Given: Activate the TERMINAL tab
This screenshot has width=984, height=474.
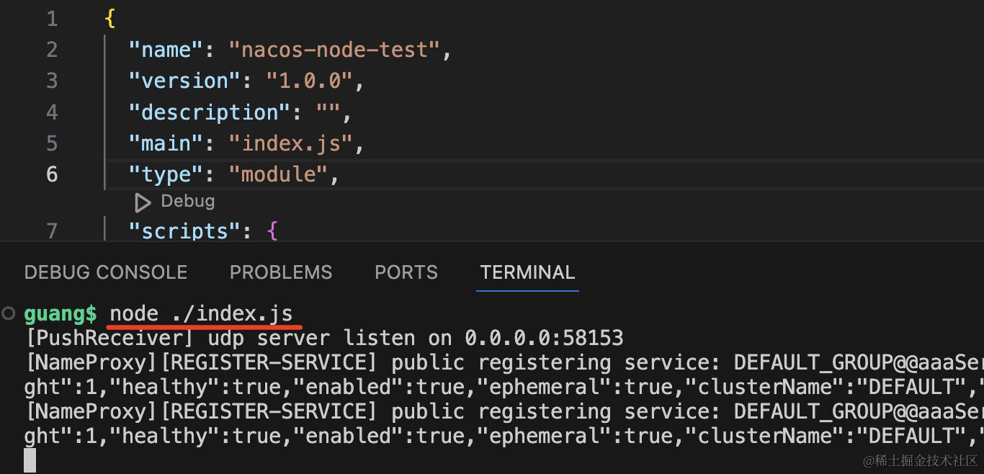Looking at the screenshot, I should (527, 272).
